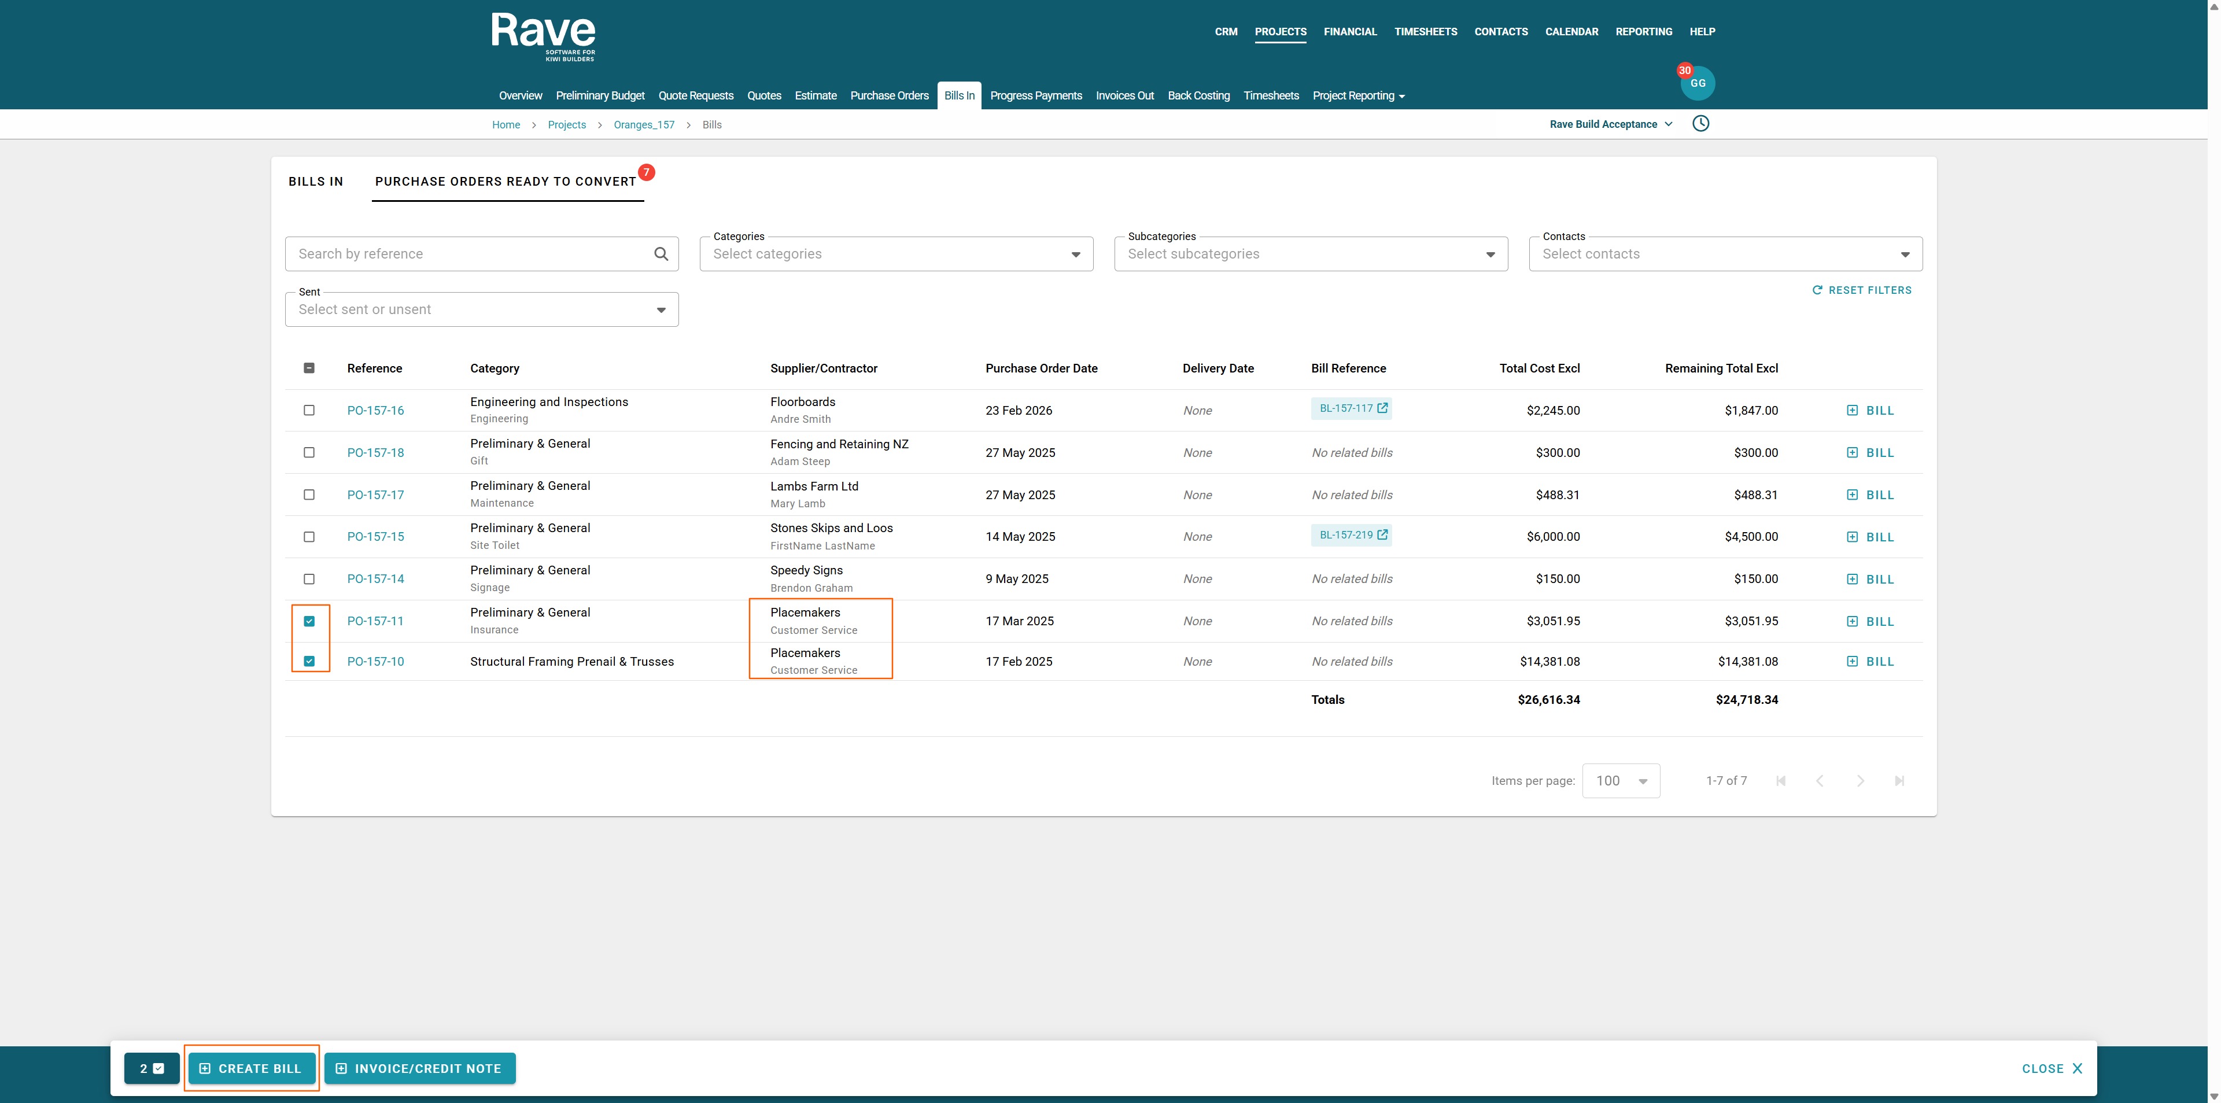
Task: Go to last page icon
Action: (x=1898, y=780)
